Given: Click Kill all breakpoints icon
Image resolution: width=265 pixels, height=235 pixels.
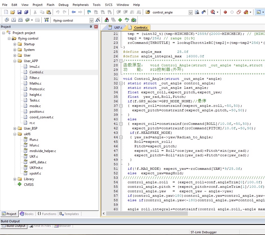Looking at the screenshot, I should 246,12.
